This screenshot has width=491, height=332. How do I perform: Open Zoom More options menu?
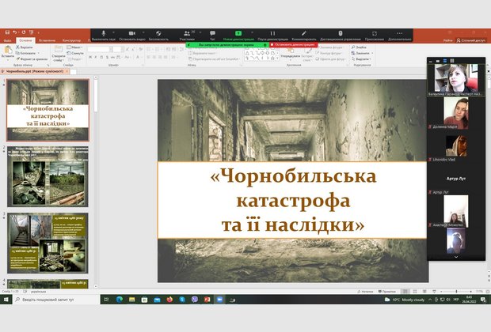point(400,36)
